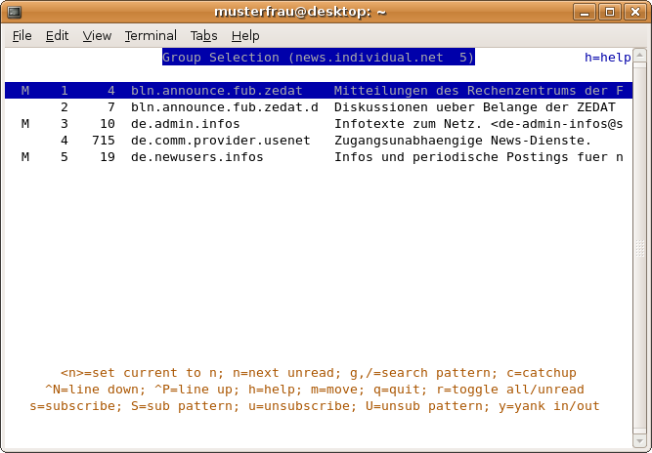Click the 'n=next unread' hint text

(x=283, y=373)
